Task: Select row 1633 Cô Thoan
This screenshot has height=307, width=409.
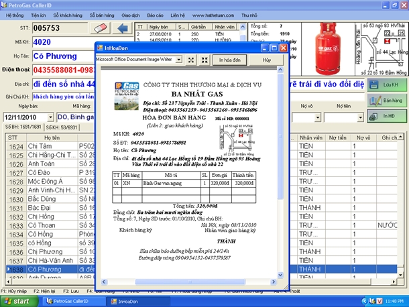Action: 51,225
